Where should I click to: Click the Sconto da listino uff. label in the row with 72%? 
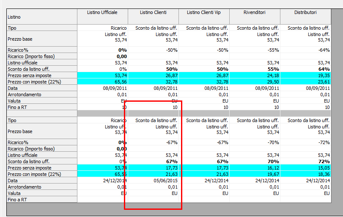(x=42, y=161)
